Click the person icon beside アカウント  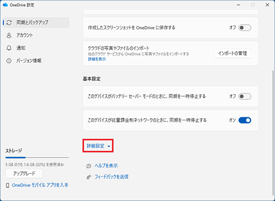click(x=9, y=36)
